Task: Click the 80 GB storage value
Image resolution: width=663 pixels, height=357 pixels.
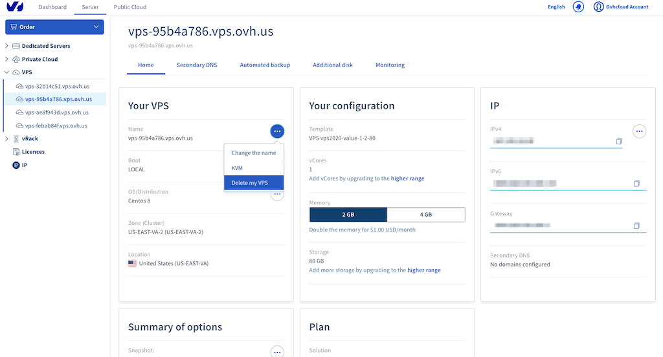Action: point(316,261)
